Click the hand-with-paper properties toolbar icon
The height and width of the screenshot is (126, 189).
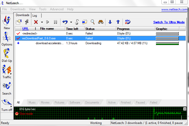tap(19, 22)
